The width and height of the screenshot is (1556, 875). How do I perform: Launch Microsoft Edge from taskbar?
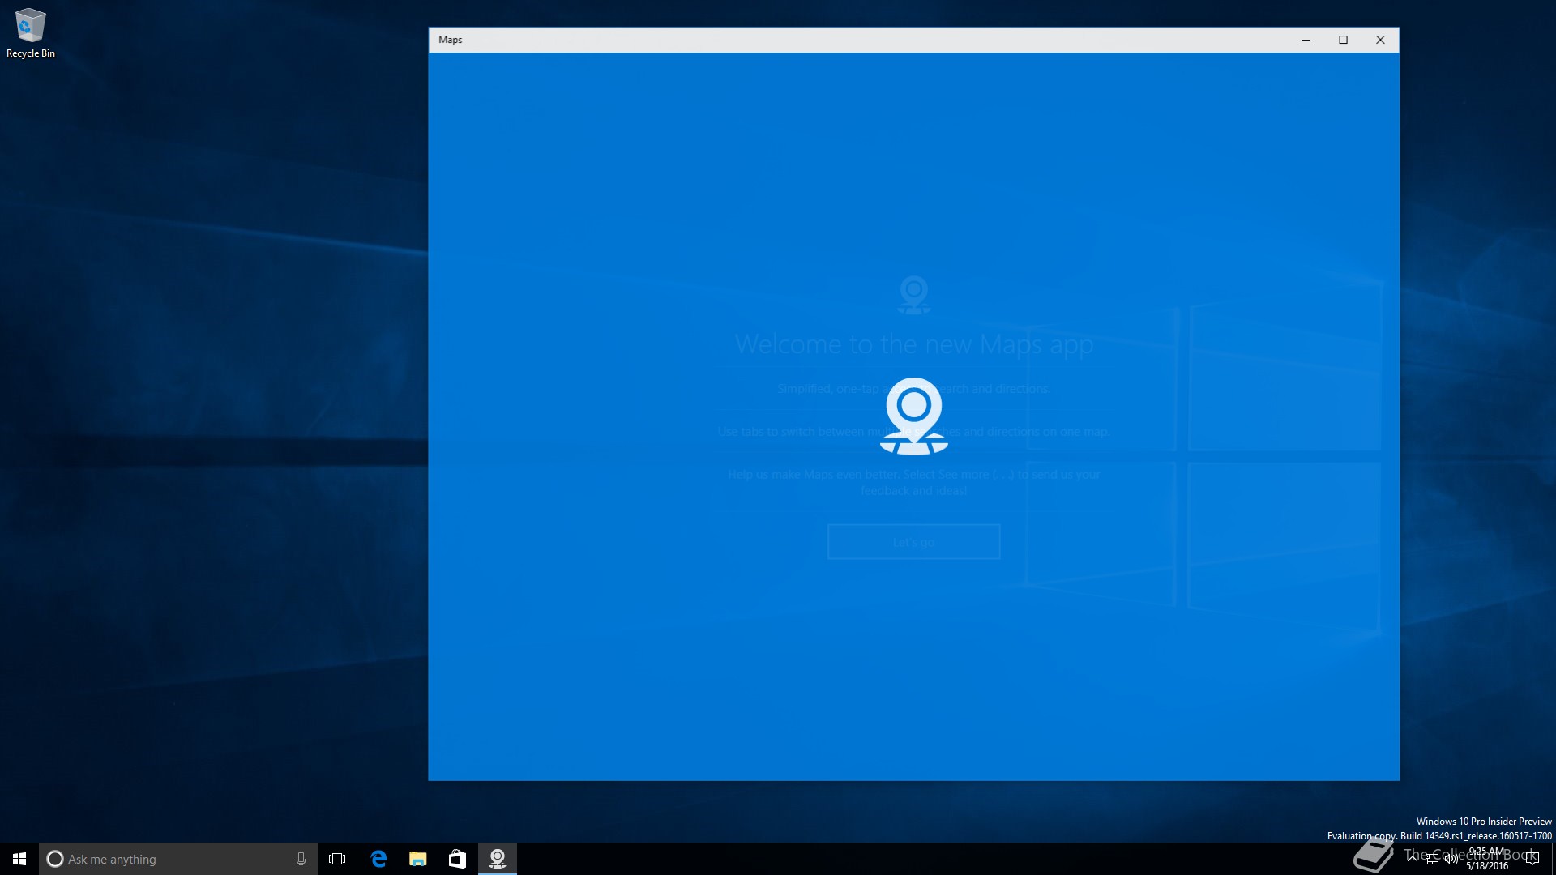click(x=378, y=859)
